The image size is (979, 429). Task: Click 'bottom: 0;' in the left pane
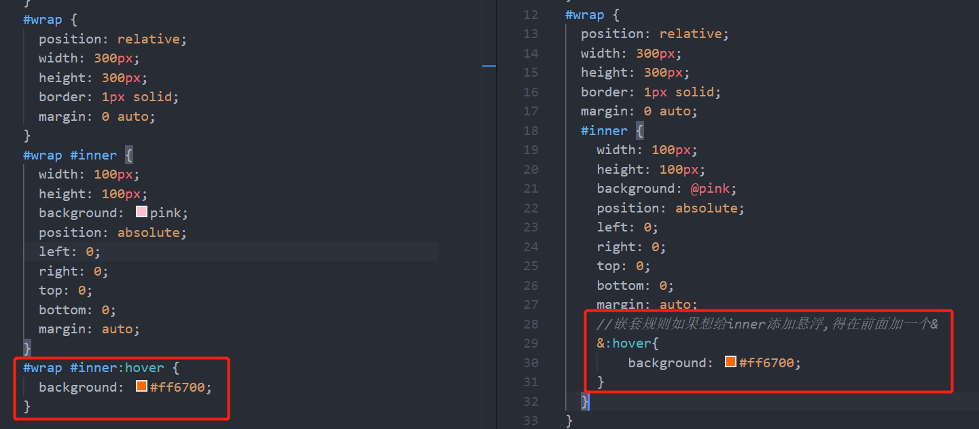[77, 310]
